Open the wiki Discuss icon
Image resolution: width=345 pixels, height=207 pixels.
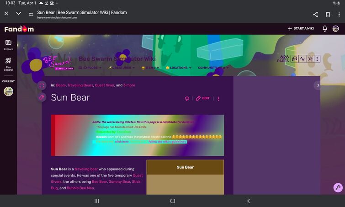(x=294, y=59)
